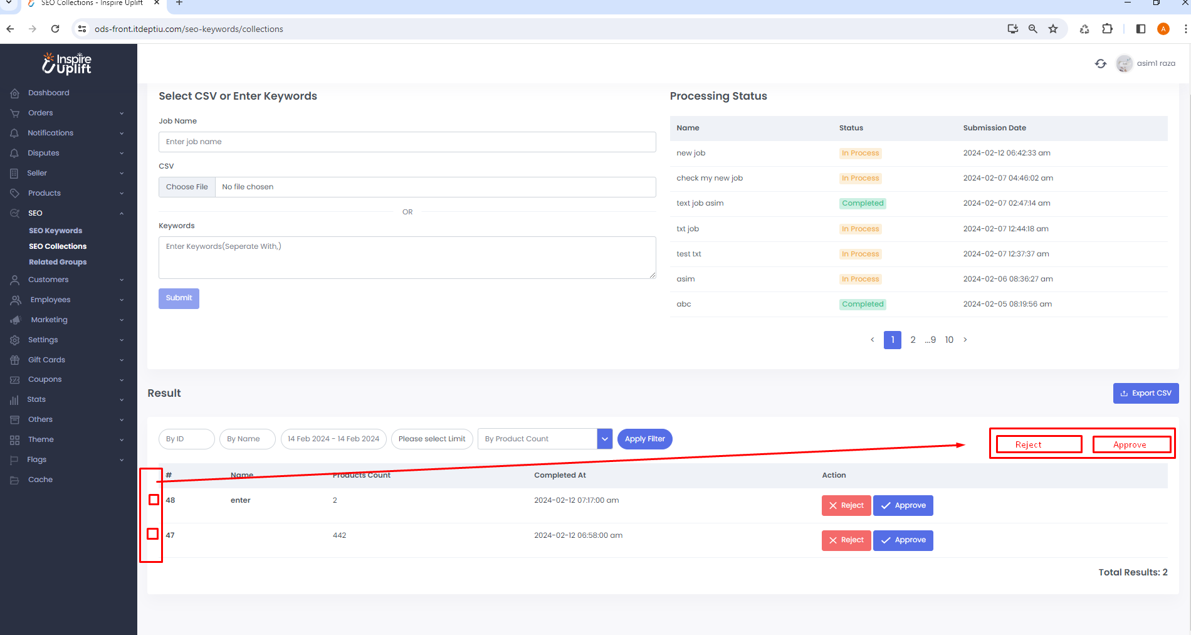This screenshot has width=1191, height=635.
Task: Bookmark this page with the star icon
Action: click(x=1053, y=29)
